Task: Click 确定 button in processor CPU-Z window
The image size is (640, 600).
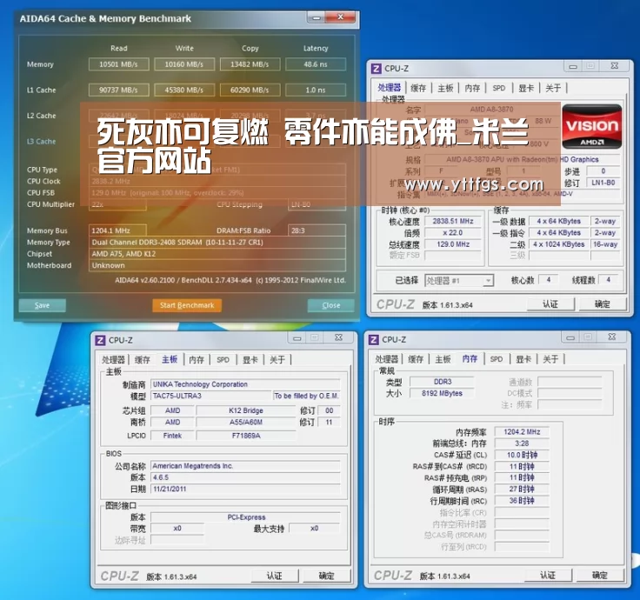Action: coord(602,304)
